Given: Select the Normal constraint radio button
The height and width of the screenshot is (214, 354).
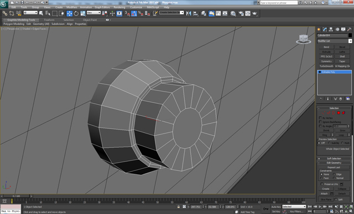Looking at the screenshot, I should point(334,178).
